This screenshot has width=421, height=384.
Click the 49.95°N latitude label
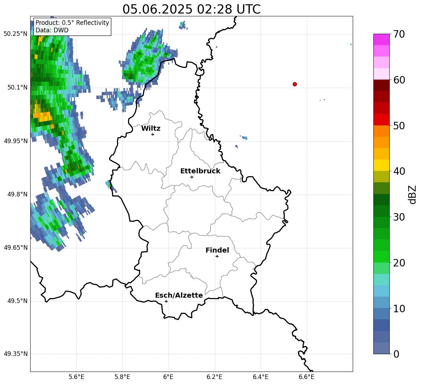pyautogui.click(x=16, y=141)
